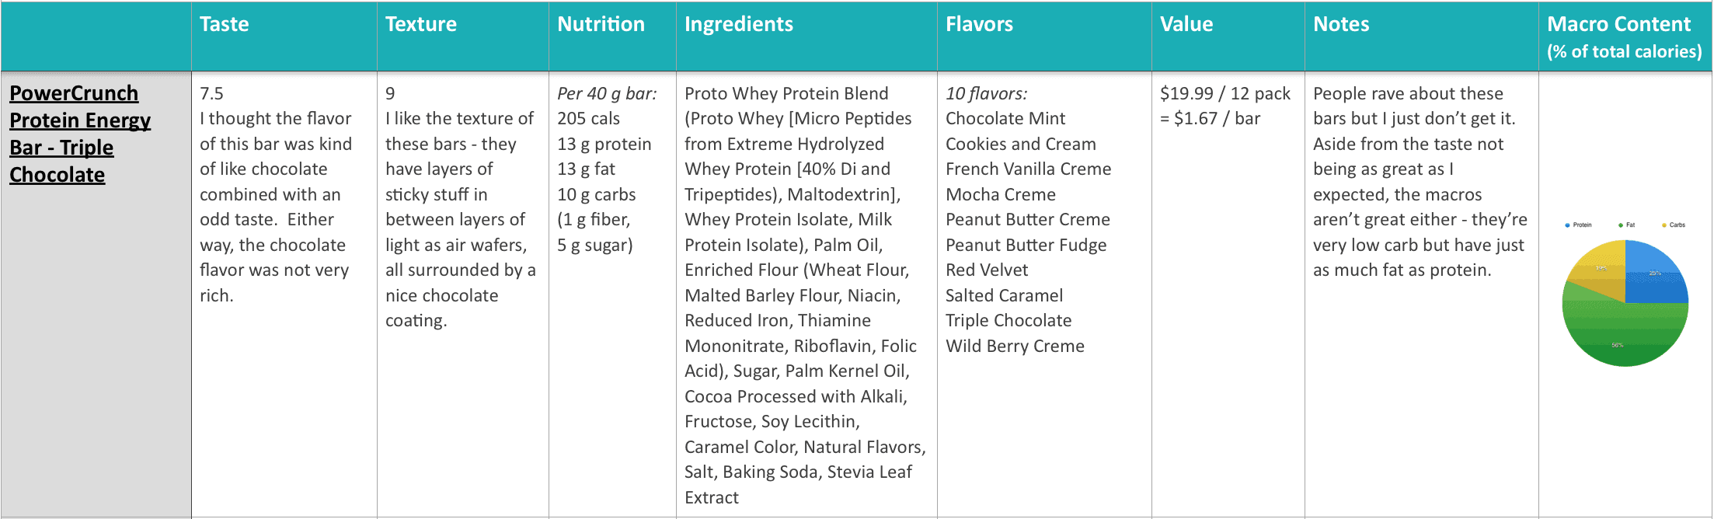Click the 56% label on the pie chart
The image size is (1714, 519).
point(1617,345)
